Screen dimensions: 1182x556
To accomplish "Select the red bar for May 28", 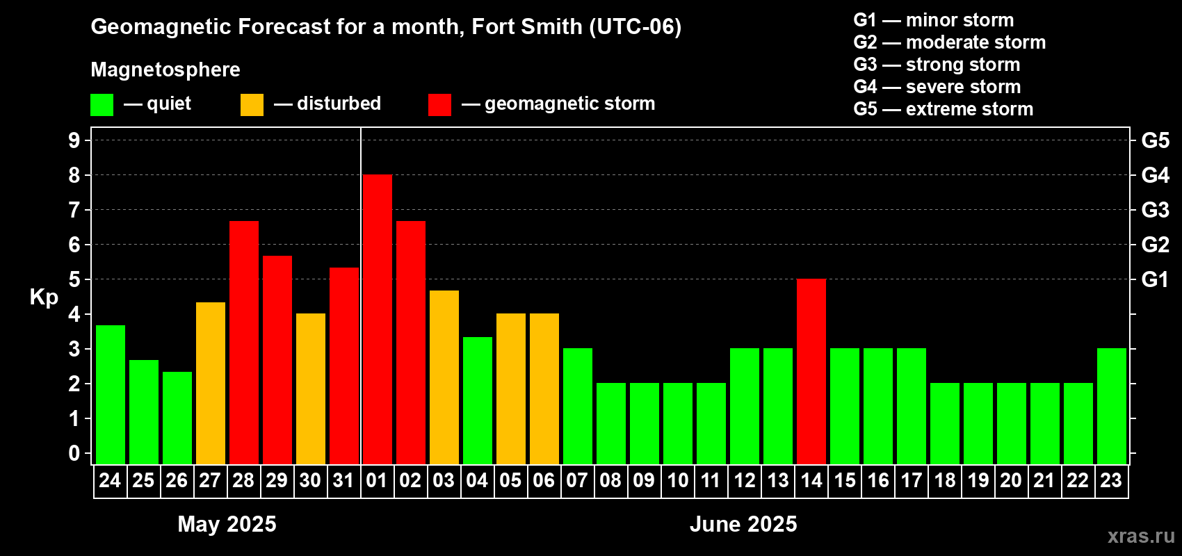I will click(244, 342).
